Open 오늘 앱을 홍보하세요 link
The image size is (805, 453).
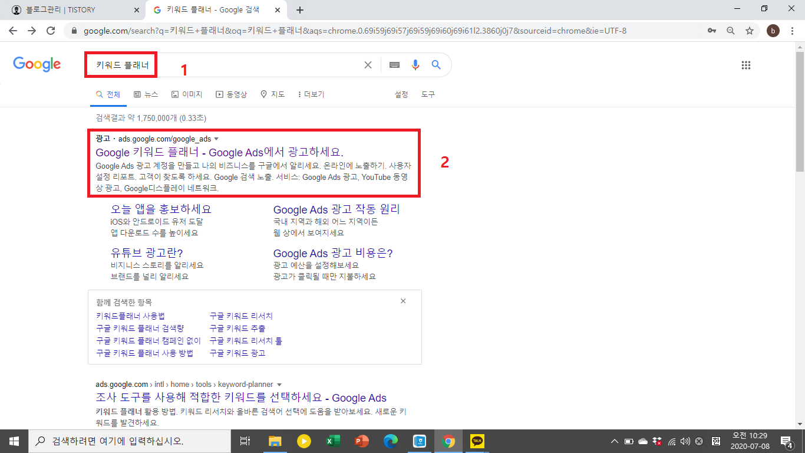click(x=161, y=209)
